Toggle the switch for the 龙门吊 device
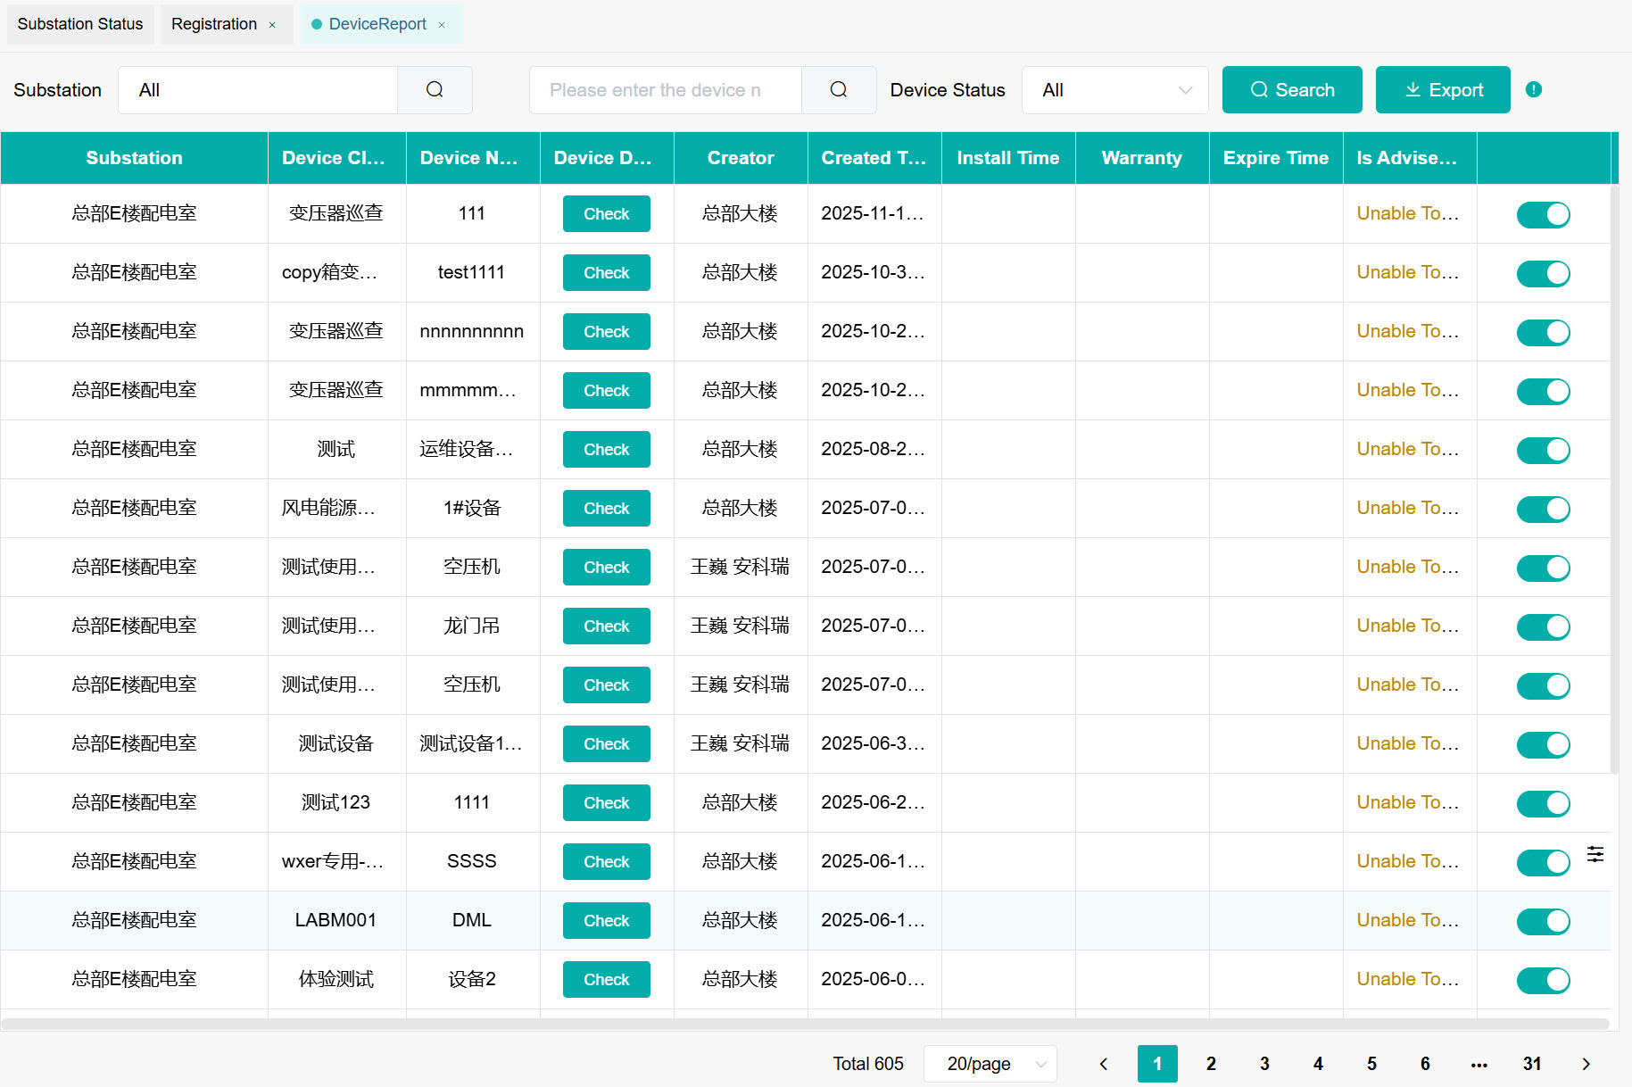The height and width of the screenshot is (1087, 1632). [x=1543, y=626]
